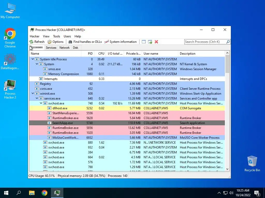Image resolution: width=265 pixels, height=198 pixels.
Task: Sort by the CPU column header
Action: pos(100,54)
